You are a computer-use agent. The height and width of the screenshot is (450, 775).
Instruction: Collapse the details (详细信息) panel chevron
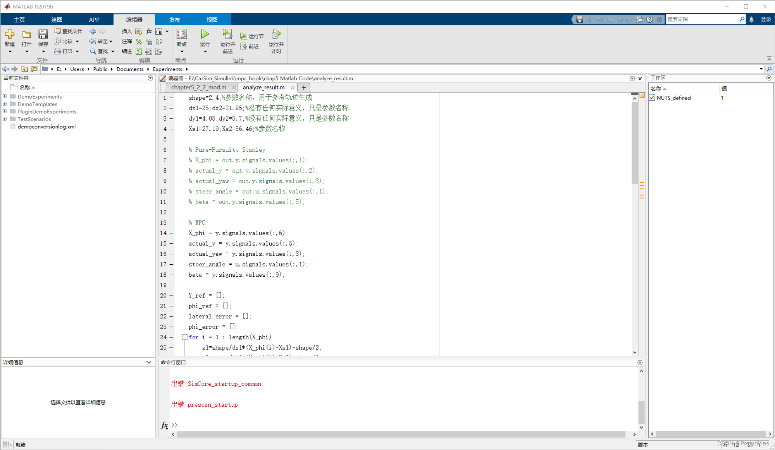point(149,362)
